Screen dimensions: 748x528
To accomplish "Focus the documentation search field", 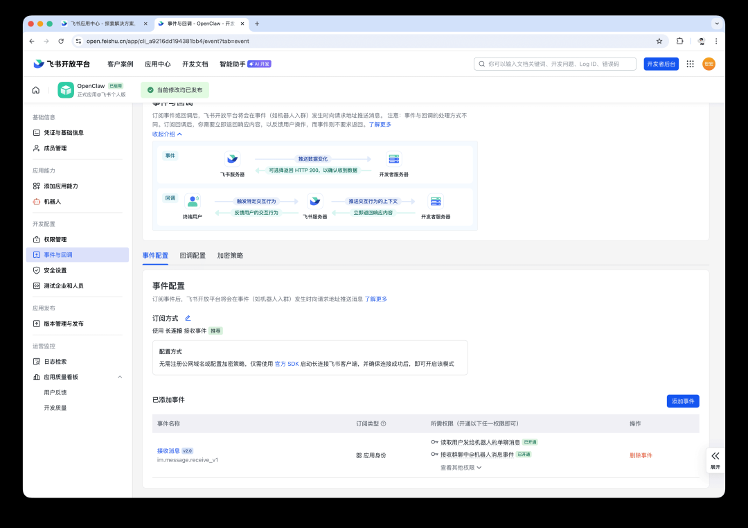I will coord(555,64).
